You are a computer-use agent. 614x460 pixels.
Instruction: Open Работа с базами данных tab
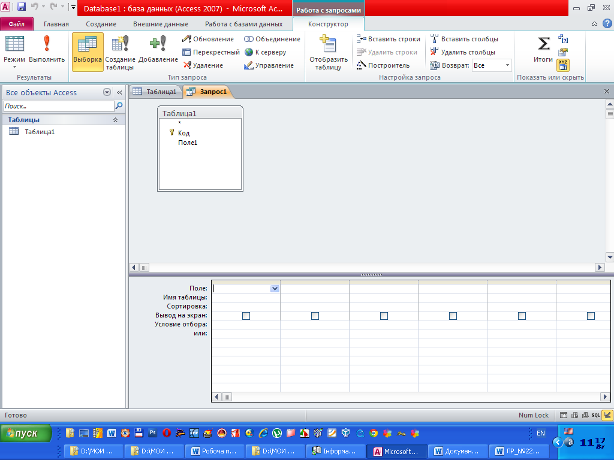point(243,24)
